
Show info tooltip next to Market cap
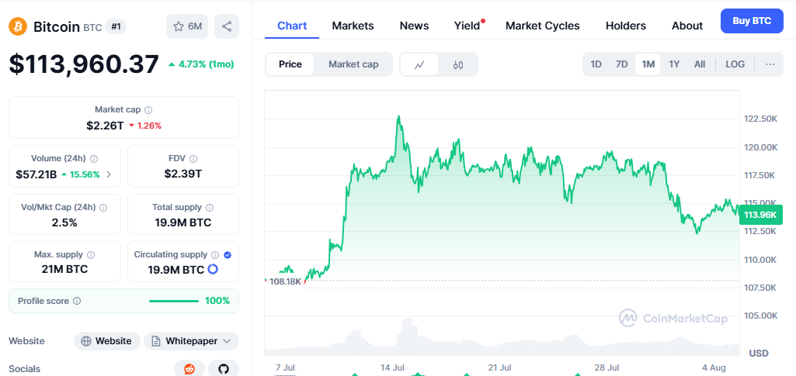coord(148,109)
